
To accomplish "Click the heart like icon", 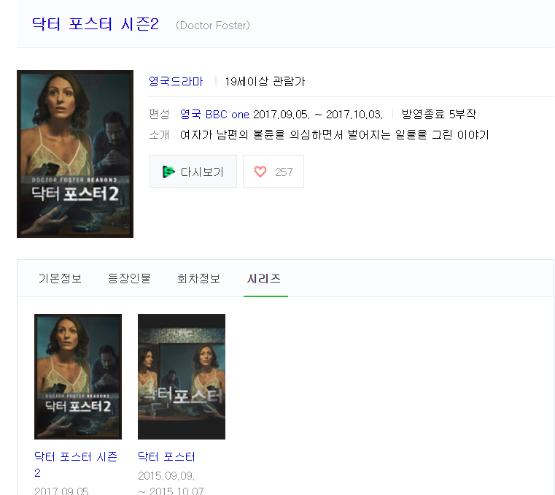I will [x=260, y=172].
